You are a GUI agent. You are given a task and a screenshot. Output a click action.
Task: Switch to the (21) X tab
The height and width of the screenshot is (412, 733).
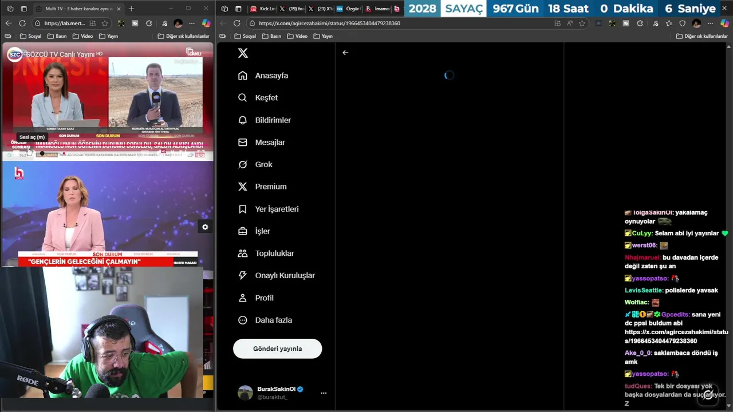point(320,9)
